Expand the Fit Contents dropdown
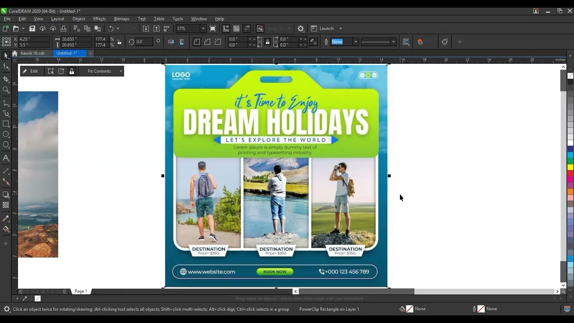This screenshot has height=323, width=574. point(120,71)
